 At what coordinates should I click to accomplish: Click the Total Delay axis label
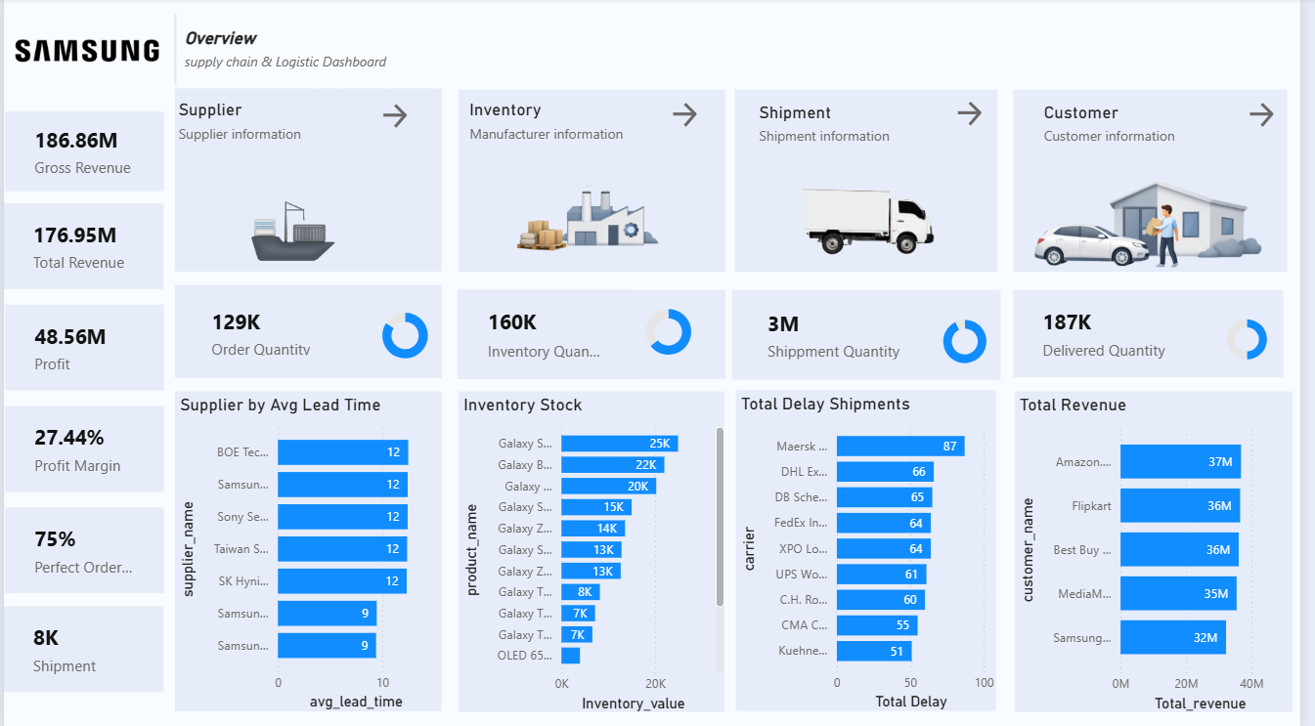(911, 702)
